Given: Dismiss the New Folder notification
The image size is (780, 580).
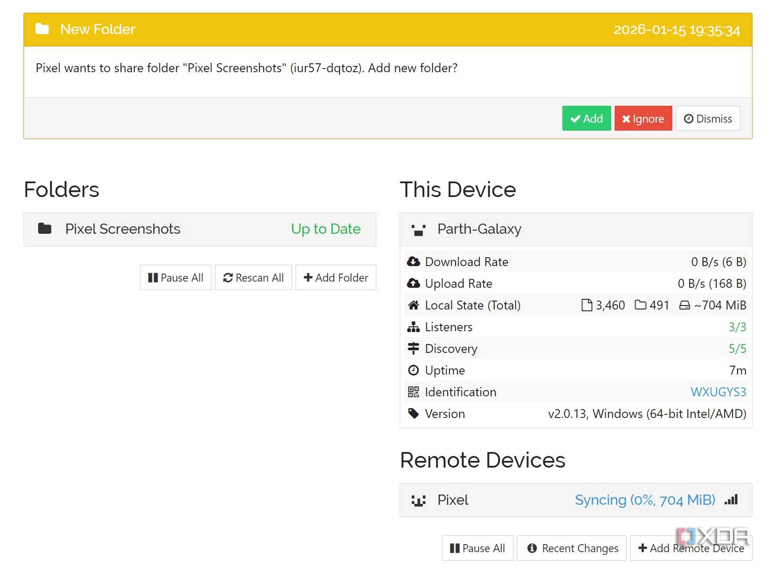Looking at the screenshot, I should tap(708, 119).
